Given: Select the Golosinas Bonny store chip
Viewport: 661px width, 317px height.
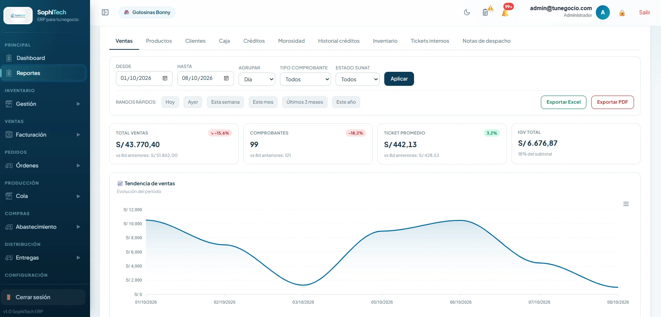Looking at the screenshot, I should [x=147, y=13].
